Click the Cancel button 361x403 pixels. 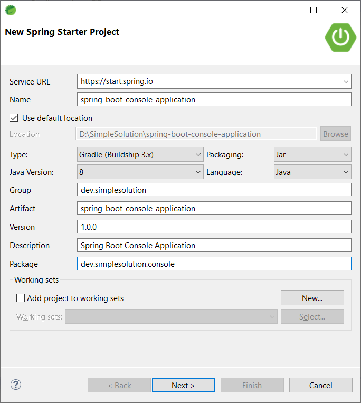point(321,385)
